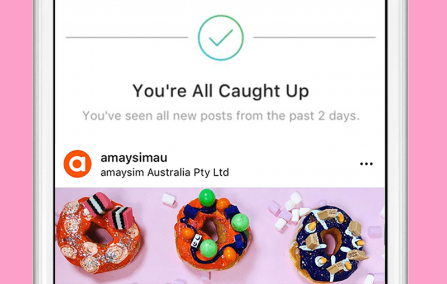
Task: Open amaysim Australia Pty Ltd sponsor label
Action: pyautogui.click(x=164, y=172)
